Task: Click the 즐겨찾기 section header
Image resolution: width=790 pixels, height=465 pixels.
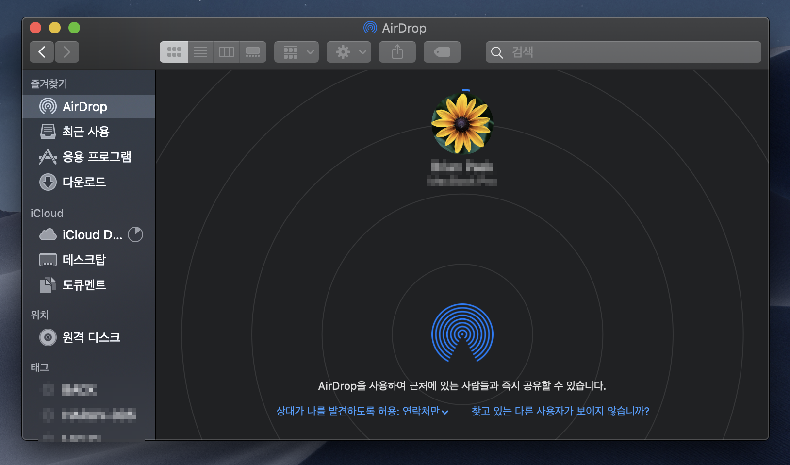Action: (x=49, y=84)
